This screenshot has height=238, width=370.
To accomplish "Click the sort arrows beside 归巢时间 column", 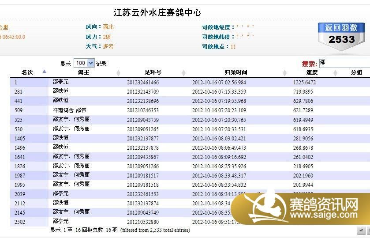I will pyautogui.click(x=285, y=72).
